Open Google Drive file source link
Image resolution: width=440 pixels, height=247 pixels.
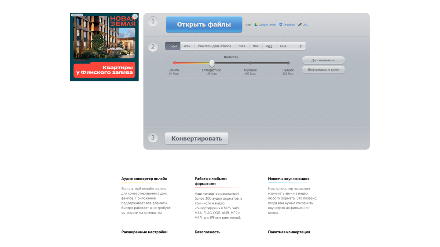(x=264, y=25)
